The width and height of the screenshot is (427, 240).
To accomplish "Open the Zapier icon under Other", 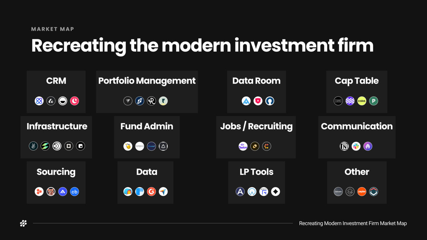I will [362, 191].
